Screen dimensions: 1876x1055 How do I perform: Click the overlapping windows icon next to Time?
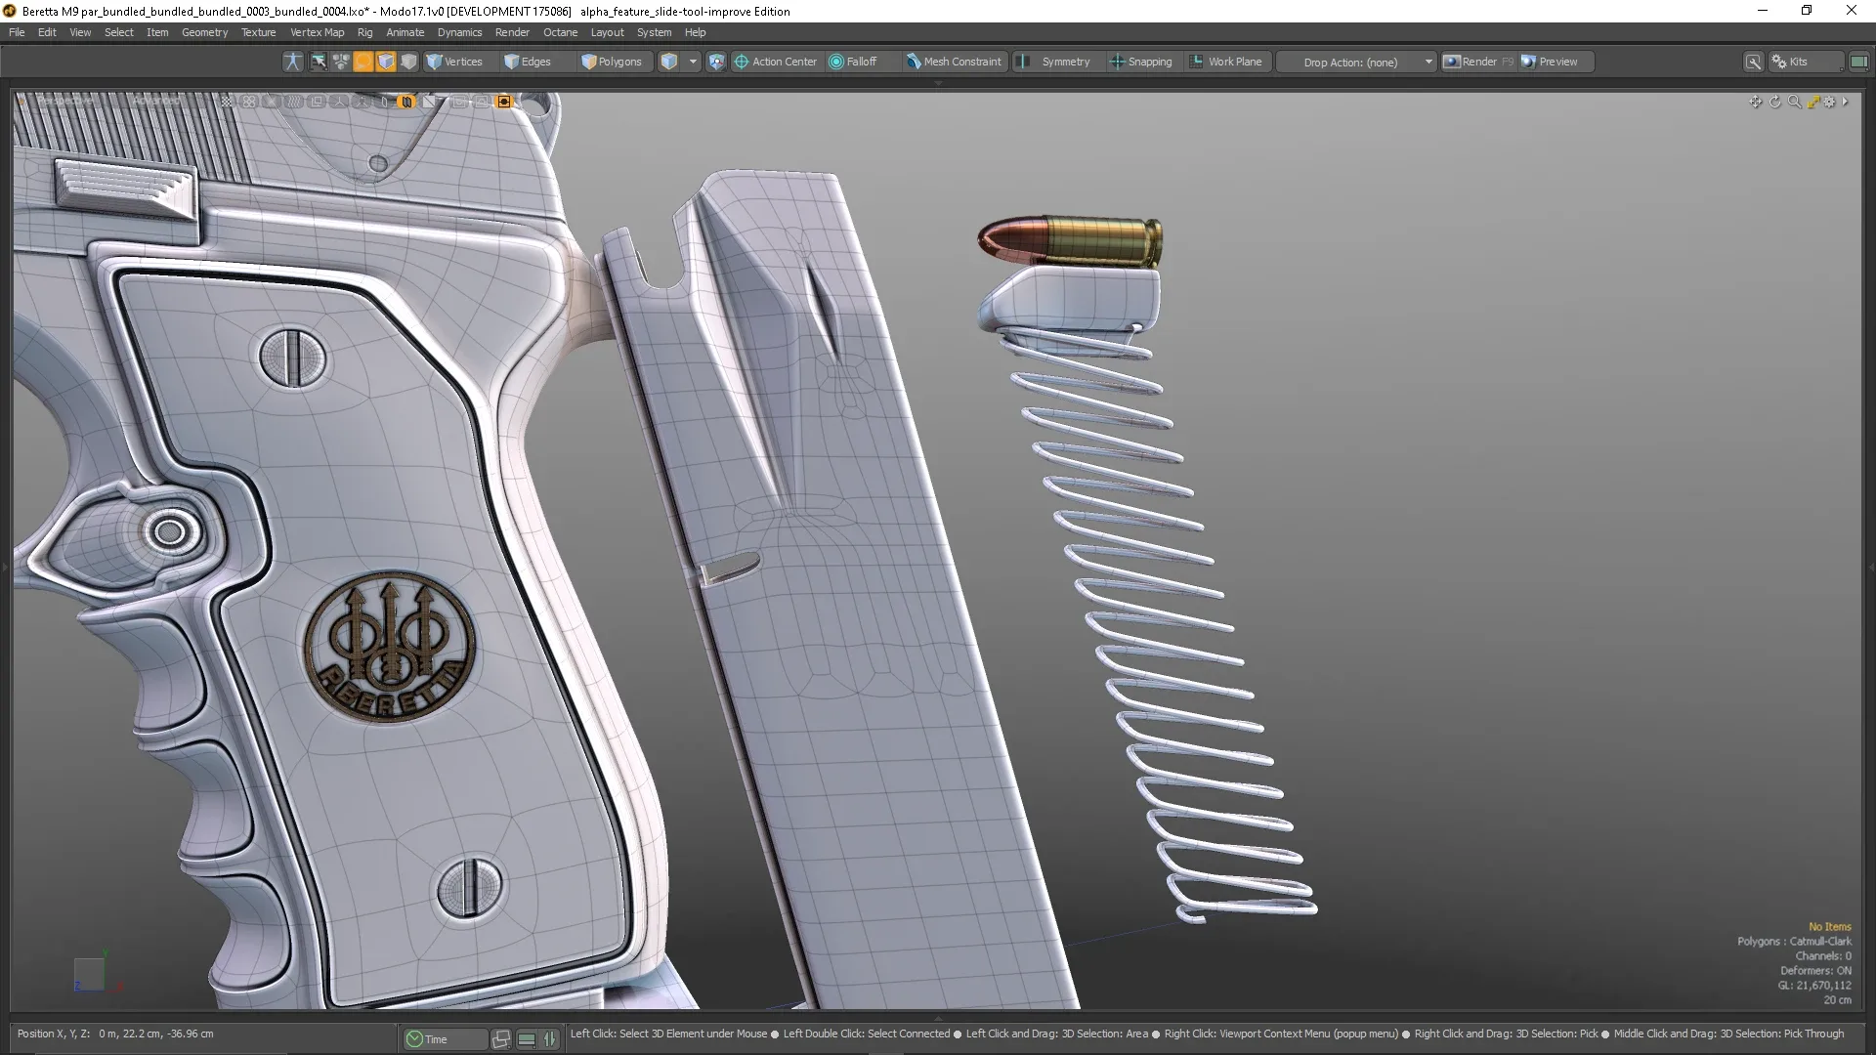tap(501, 1039)
